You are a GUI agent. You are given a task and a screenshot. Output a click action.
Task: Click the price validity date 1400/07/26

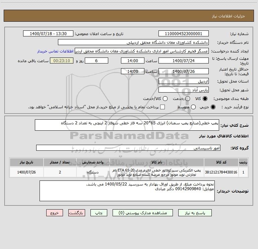pyautogui.click(x=184, y=71)
